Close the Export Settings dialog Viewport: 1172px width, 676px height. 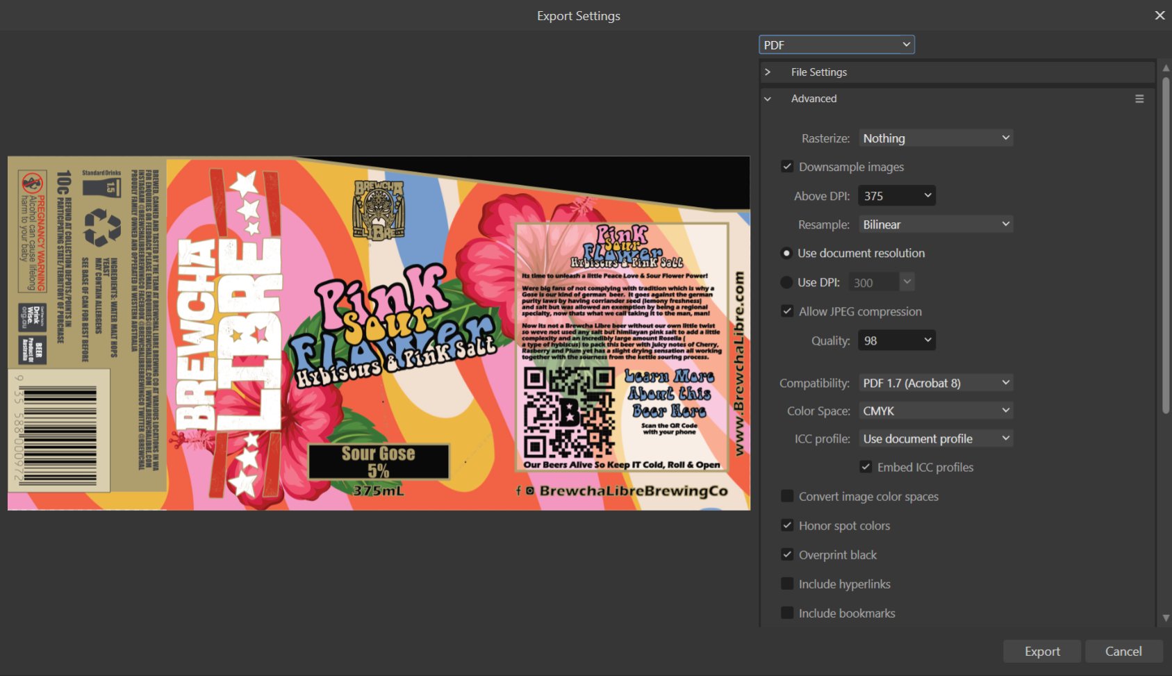(x=1159, y=15)
